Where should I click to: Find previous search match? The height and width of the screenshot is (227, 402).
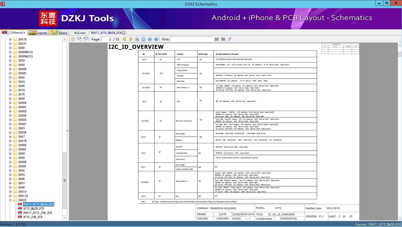[217, 39]
